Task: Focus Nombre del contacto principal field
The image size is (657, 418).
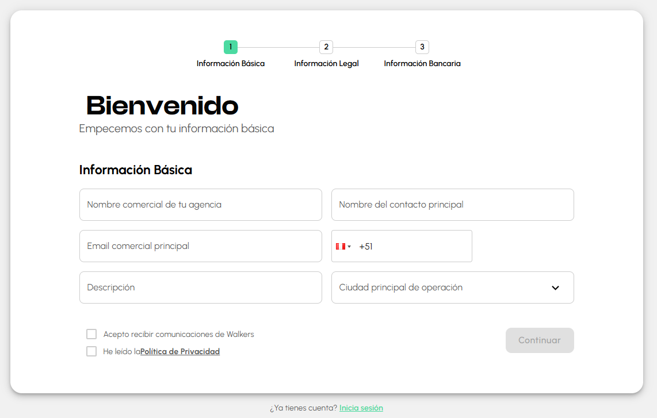Action: [453, 204]
